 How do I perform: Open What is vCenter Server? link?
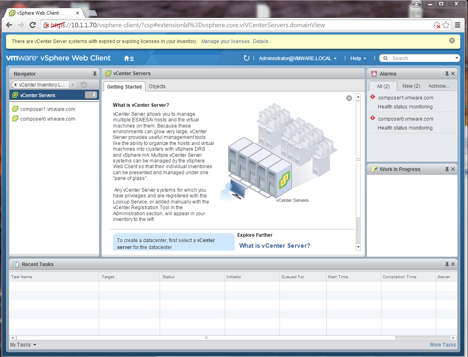pyautogui.click(x=275, y=246)
